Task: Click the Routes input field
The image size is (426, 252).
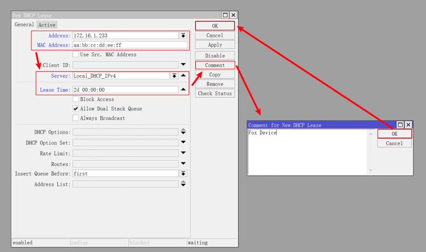Action: 125,164
